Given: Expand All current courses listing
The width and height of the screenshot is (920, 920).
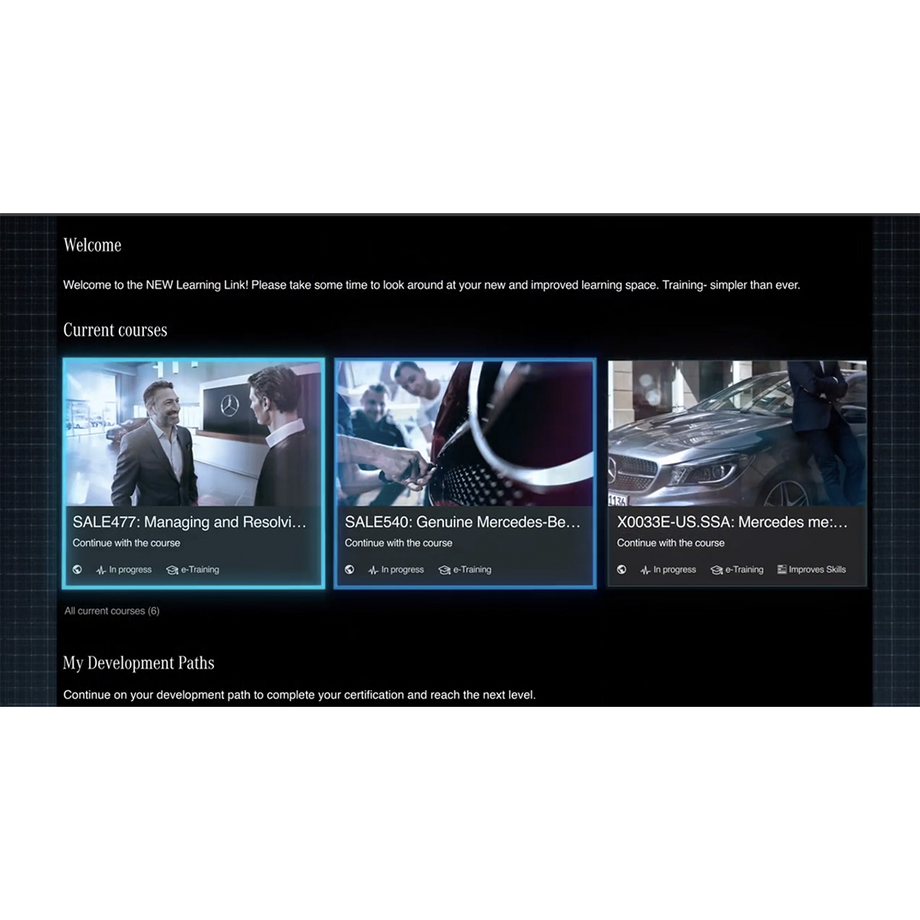Looking at the screenshot, I should tap(112, 611).
